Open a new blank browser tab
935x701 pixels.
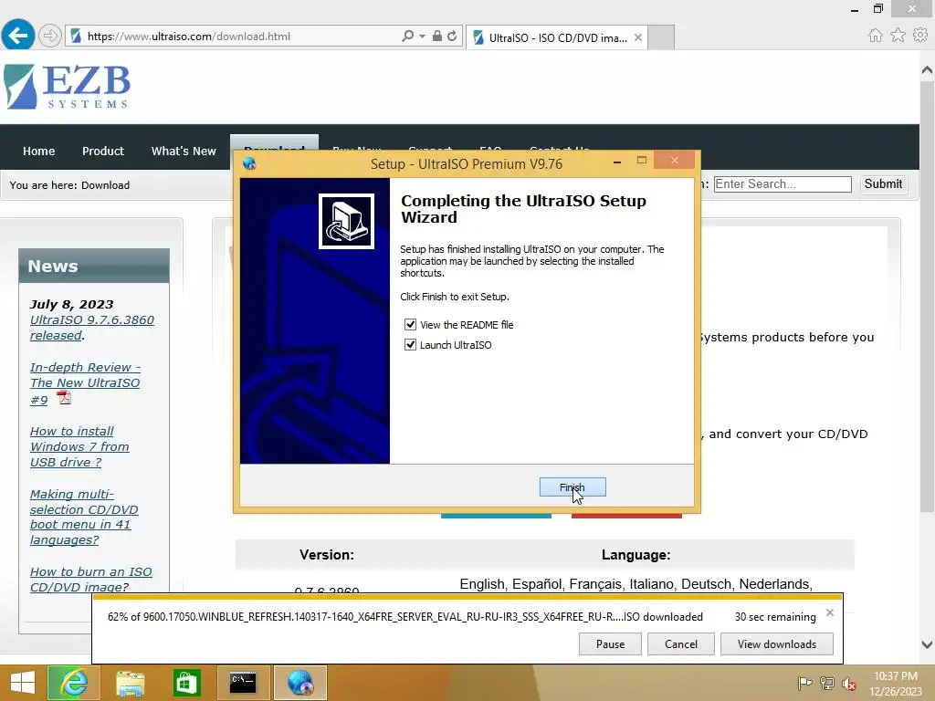[x=661, y=37]
